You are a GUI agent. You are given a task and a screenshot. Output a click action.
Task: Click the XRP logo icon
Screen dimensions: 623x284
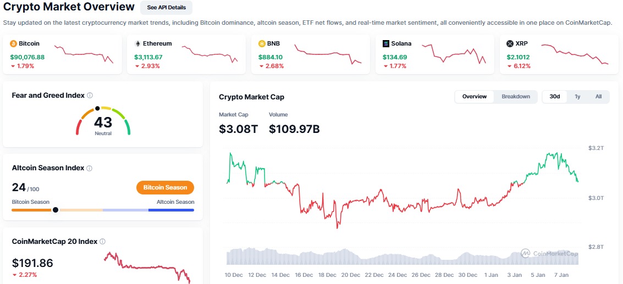pos(510,43)
